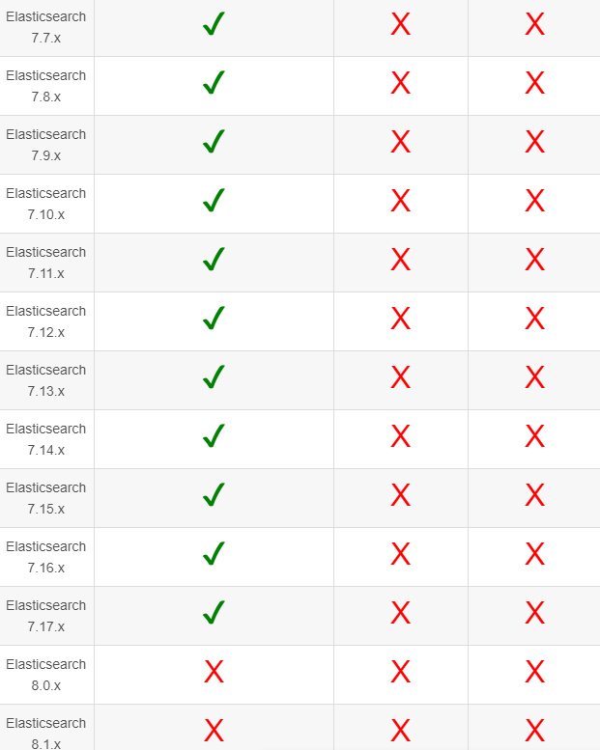
Task: Select the Elasticsearch 7.7.x row label
Action: [x=46, y=28]
